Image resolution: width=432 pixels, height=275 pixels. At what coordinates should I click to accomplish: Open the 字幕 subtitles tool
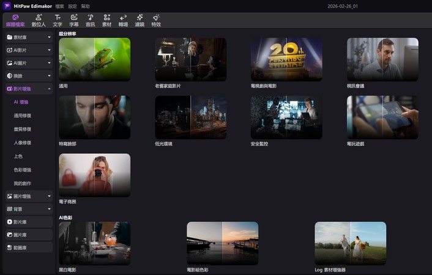[x=74, y=21]
